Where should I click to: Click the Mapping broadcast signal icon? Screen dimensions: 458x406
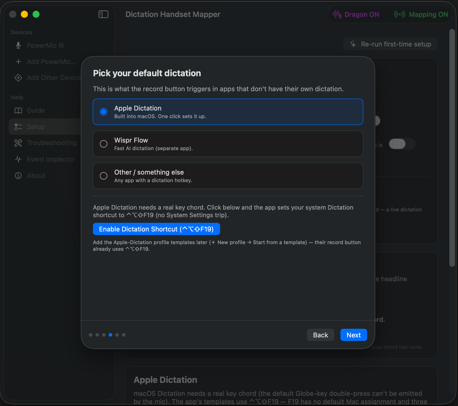pyautogui.click(x=400, y=14)
